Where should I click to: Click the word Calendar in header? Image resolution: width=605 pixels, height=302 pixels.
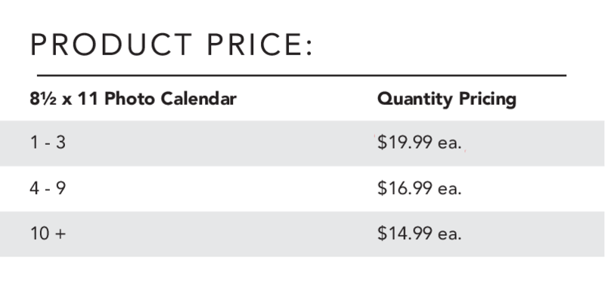coord(198,99)
